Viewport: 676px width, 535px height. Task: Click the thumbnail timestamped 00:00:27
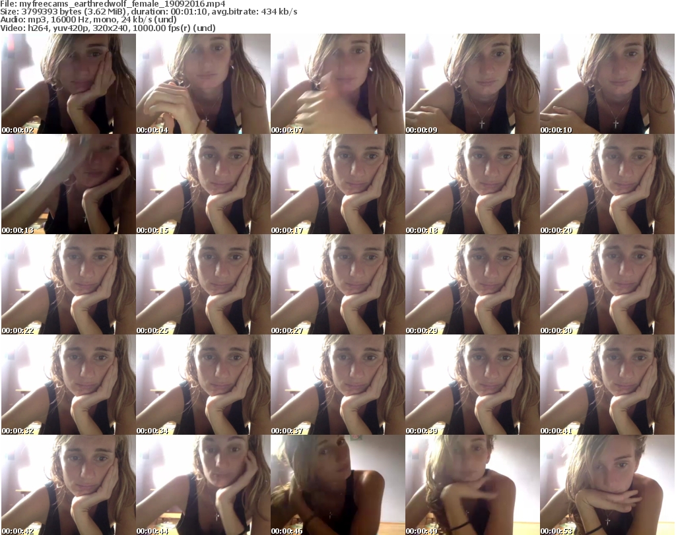click(x=337, y=284)
